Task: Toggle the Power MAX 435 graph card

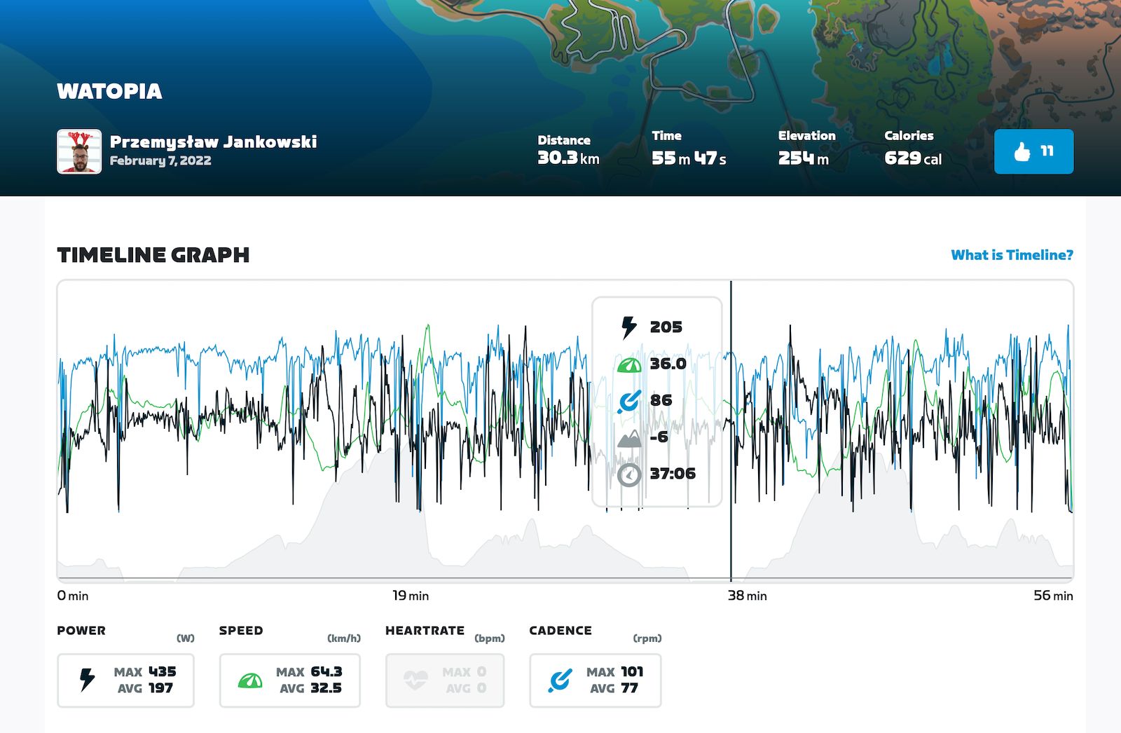Action: [125, 680]
